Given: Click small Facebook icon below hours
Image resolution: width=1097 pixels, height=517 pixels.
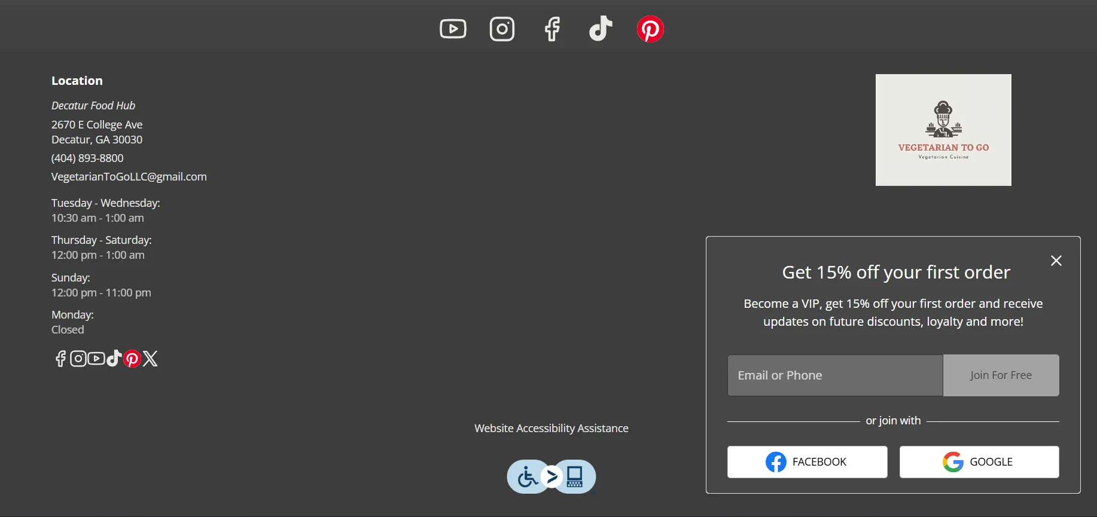Looking at the screenshot, I should 60,359.
